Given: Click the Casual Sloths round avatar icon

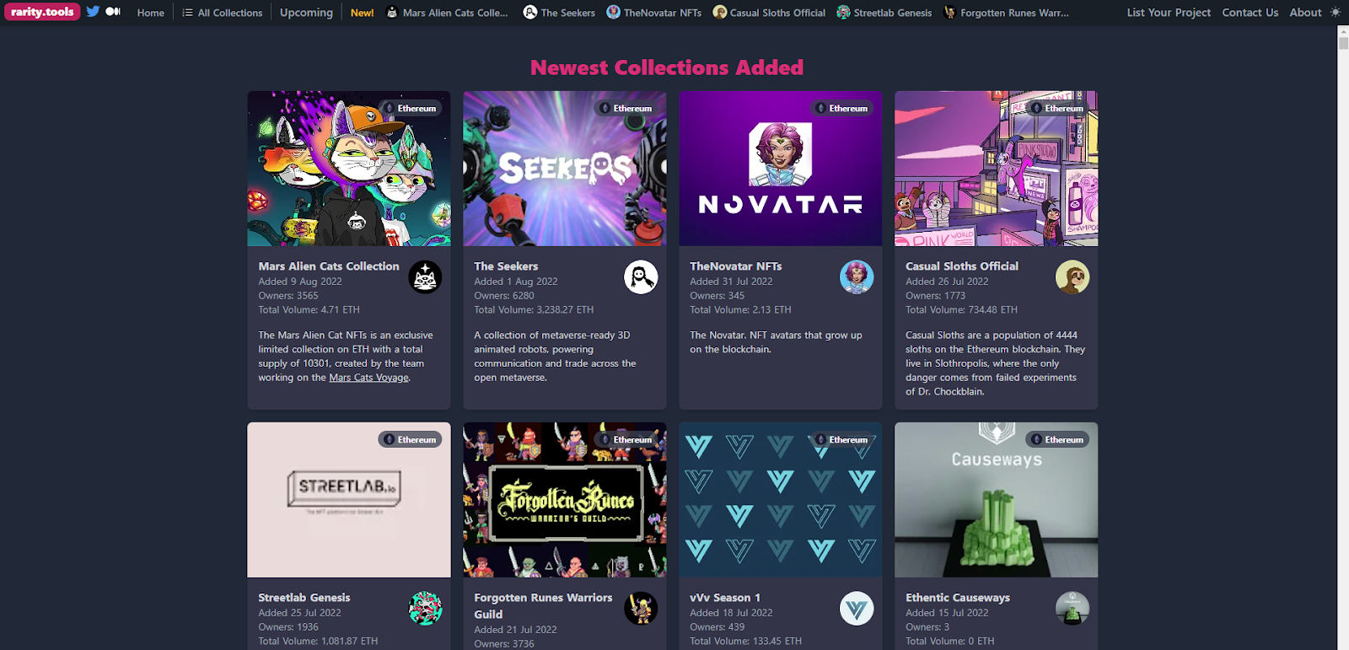Looking at the screenshot, I should pyautogui.click(x=1072, y=277).
